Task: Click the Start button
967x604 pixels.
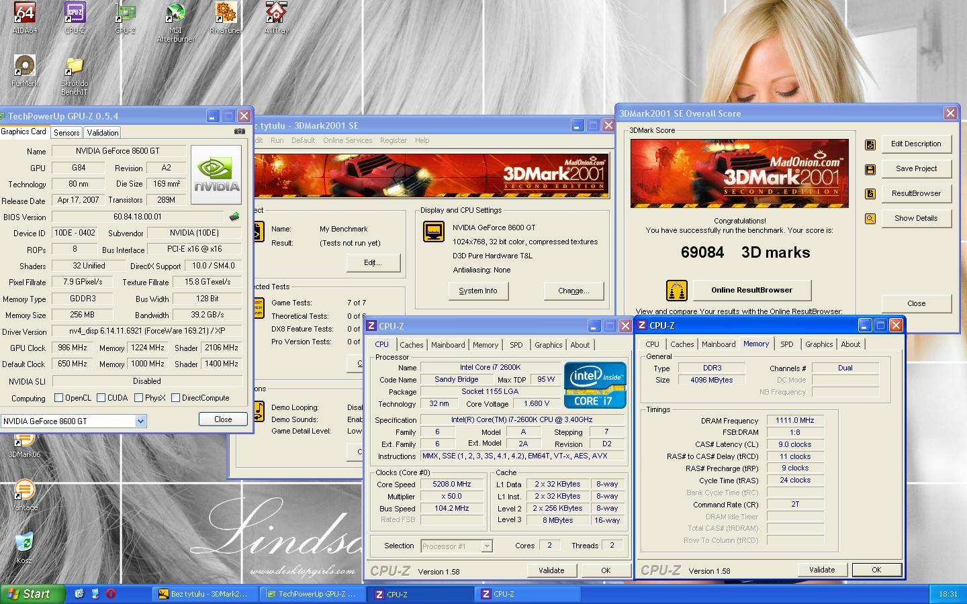Action: coord(33,594)
